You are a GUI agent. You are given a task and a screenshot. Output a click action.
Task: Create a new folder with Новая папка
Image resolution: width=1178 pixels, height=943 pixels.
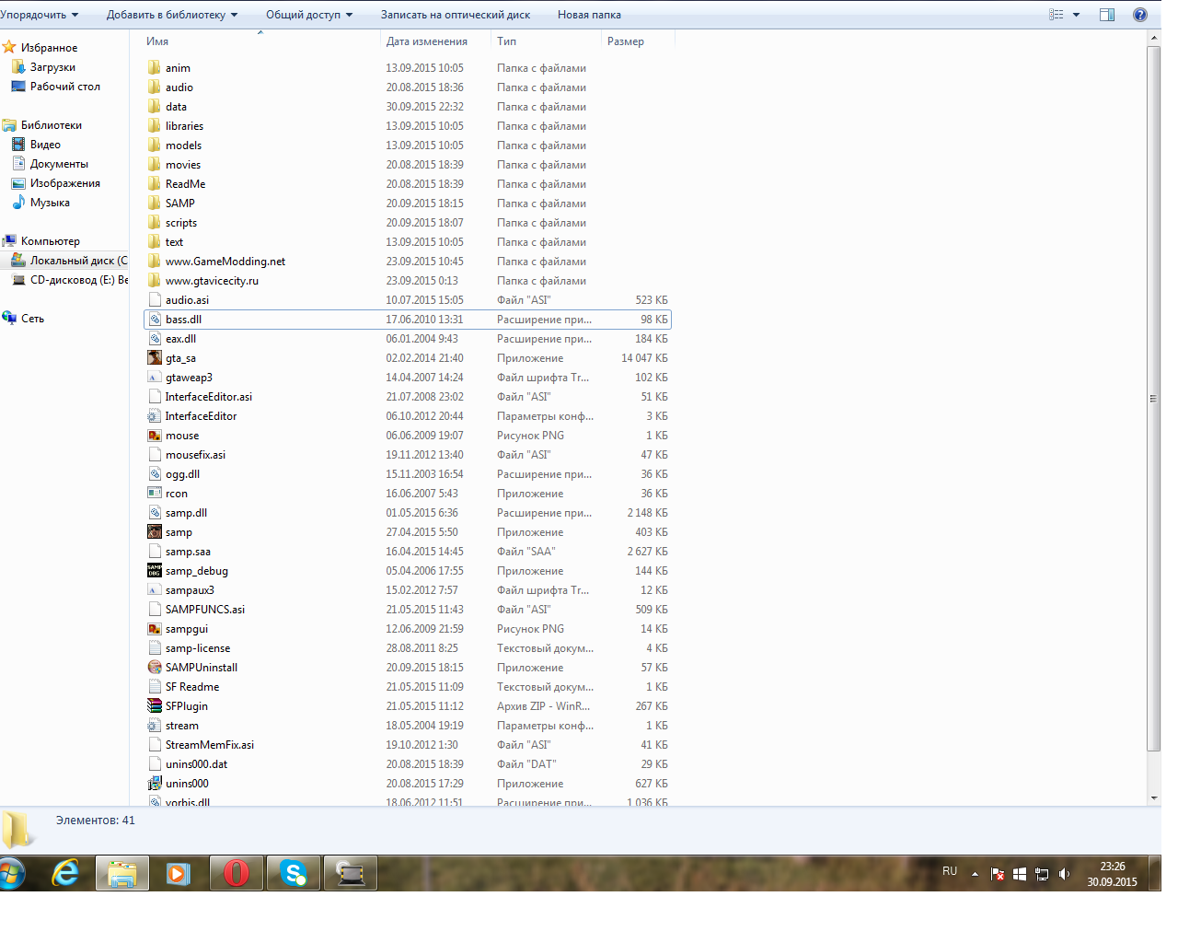(589, 15)
